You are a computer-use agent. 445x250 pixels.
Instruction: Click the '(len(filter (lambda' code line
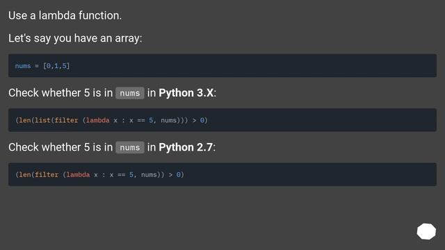(222, 174)
